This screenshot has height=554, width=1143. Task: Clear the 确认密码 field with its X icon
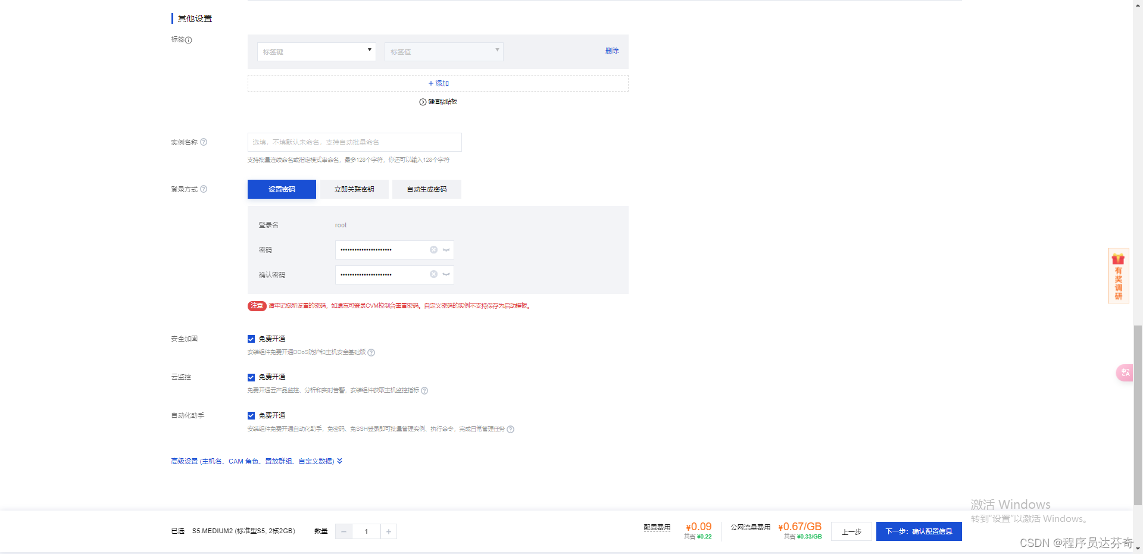click(434, 274)
